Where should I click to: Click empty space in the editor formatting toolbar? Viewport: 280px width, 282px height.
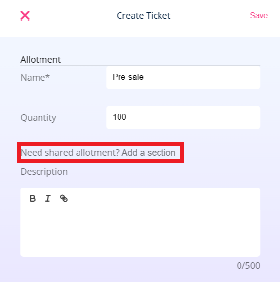point(161,199)
